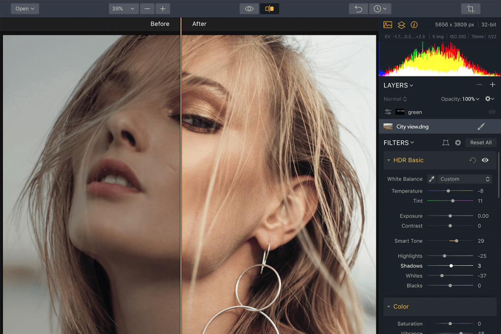Click the Transform filter icon above Reset All
Image resolution: width=501 pixels, height=334 pixels.
[446, 142]
